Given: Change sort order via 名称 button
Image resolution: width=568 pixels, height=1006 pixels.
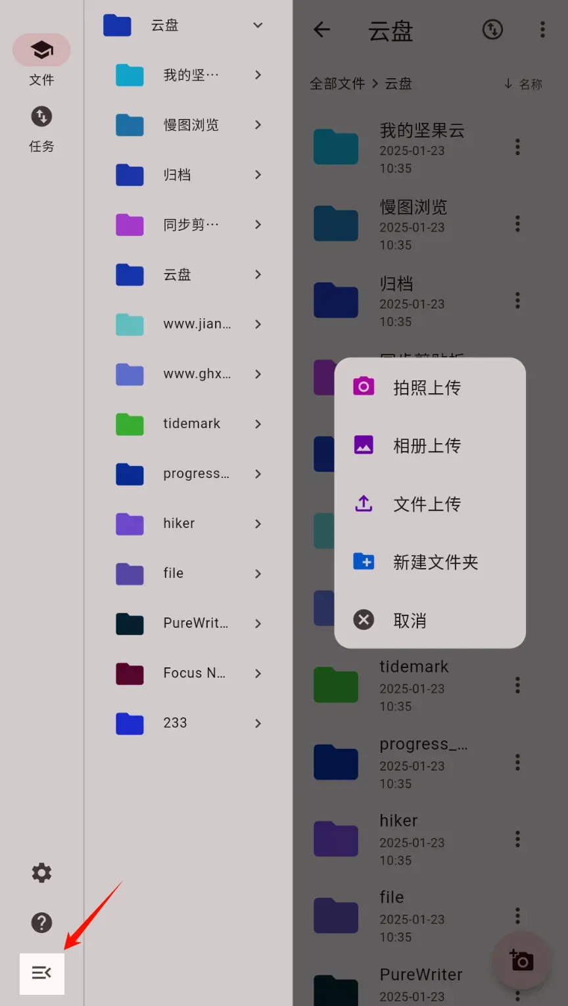Looking at the screenshot, I should pos(523,84).
